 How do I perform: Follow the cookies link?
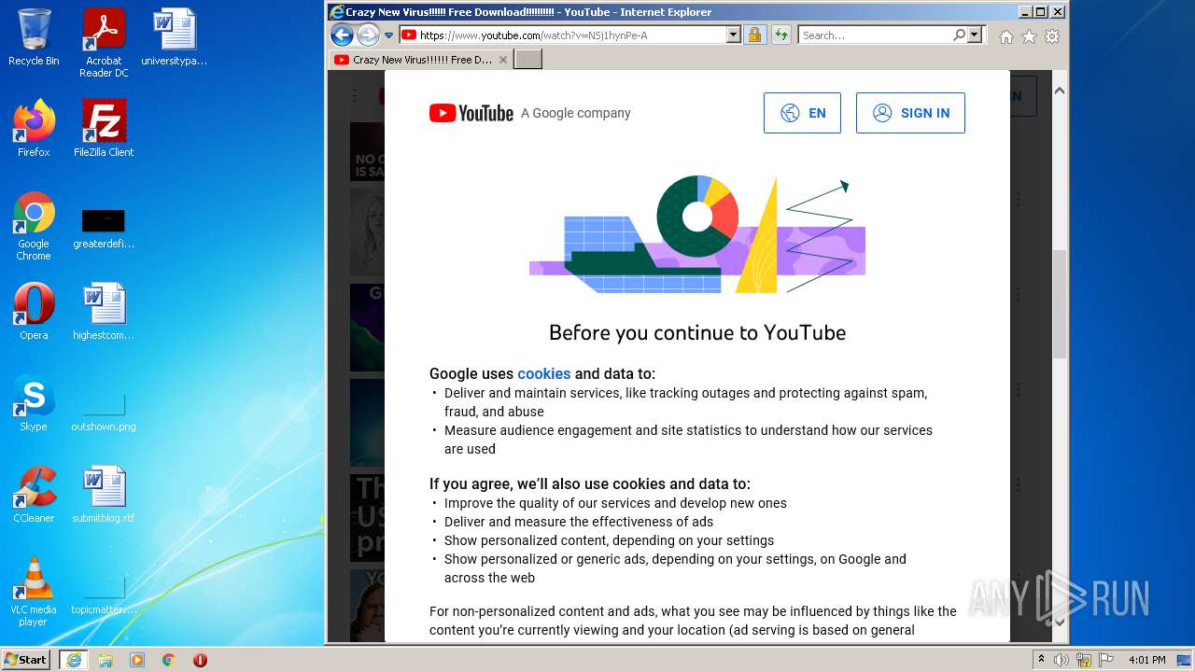[x=543, y=373]
